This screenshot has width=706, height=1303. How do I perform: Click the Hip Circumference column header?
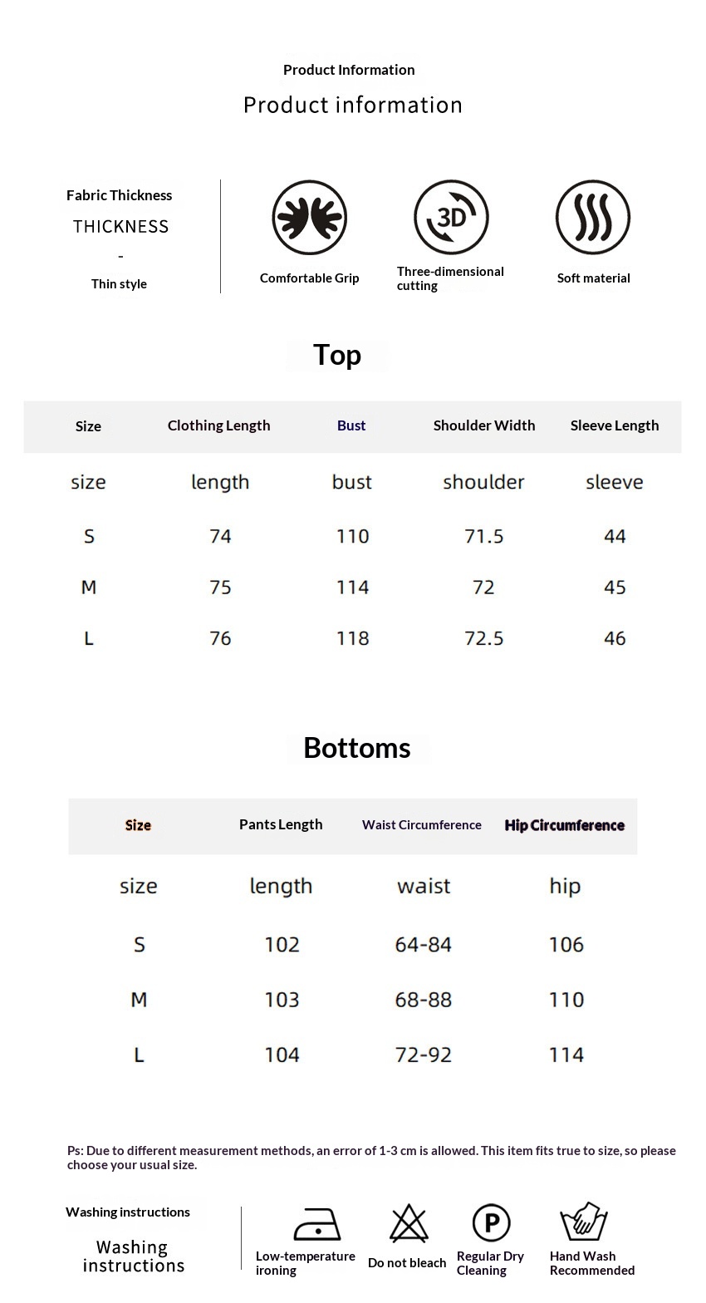pyautogui.click(x=565, y=825)
